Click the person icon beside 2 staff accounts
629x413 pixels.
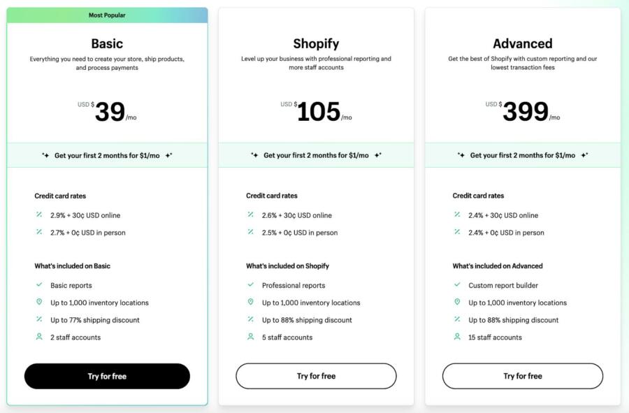tap(39, 337)
